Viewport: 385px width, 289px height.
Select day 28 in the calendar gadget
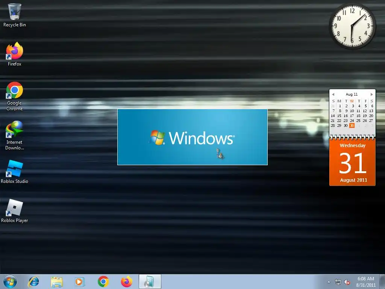(x=333, y=126)
